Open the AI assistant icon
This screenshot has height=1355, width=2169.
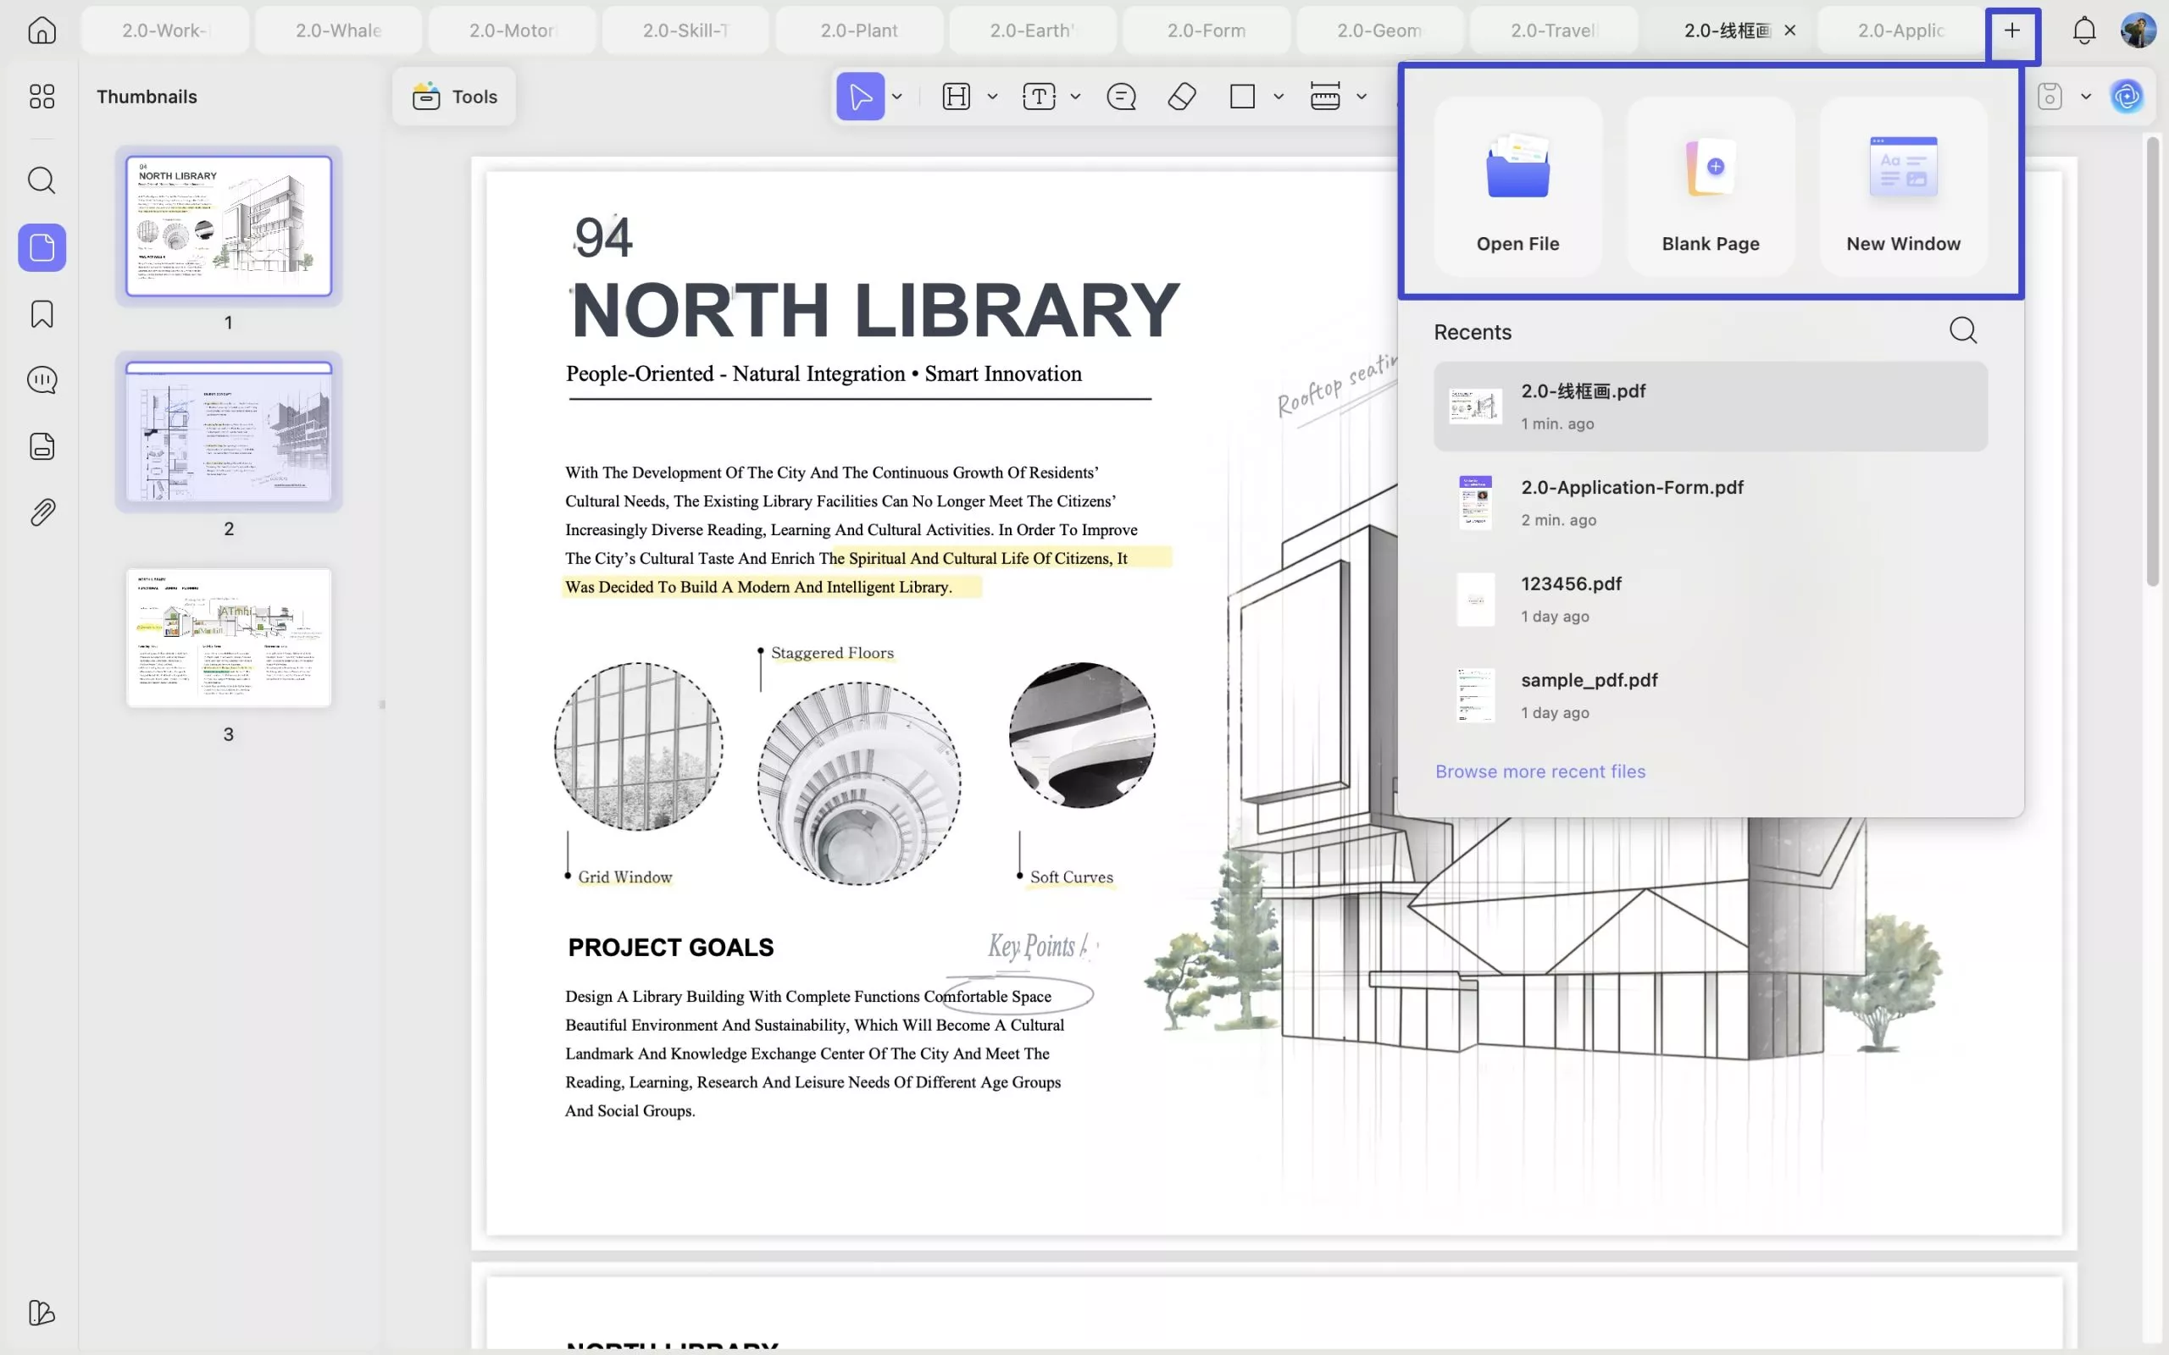(2127, 96)
